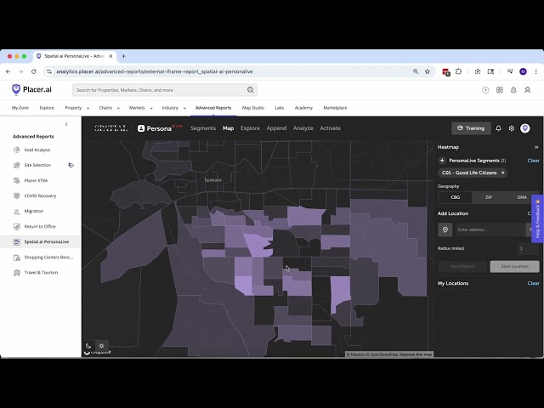Open browser extensions puzzle icon
Image resolution: width=544 pixels, height=408 pixels.
pyautogui.click(x=459, y=71)
